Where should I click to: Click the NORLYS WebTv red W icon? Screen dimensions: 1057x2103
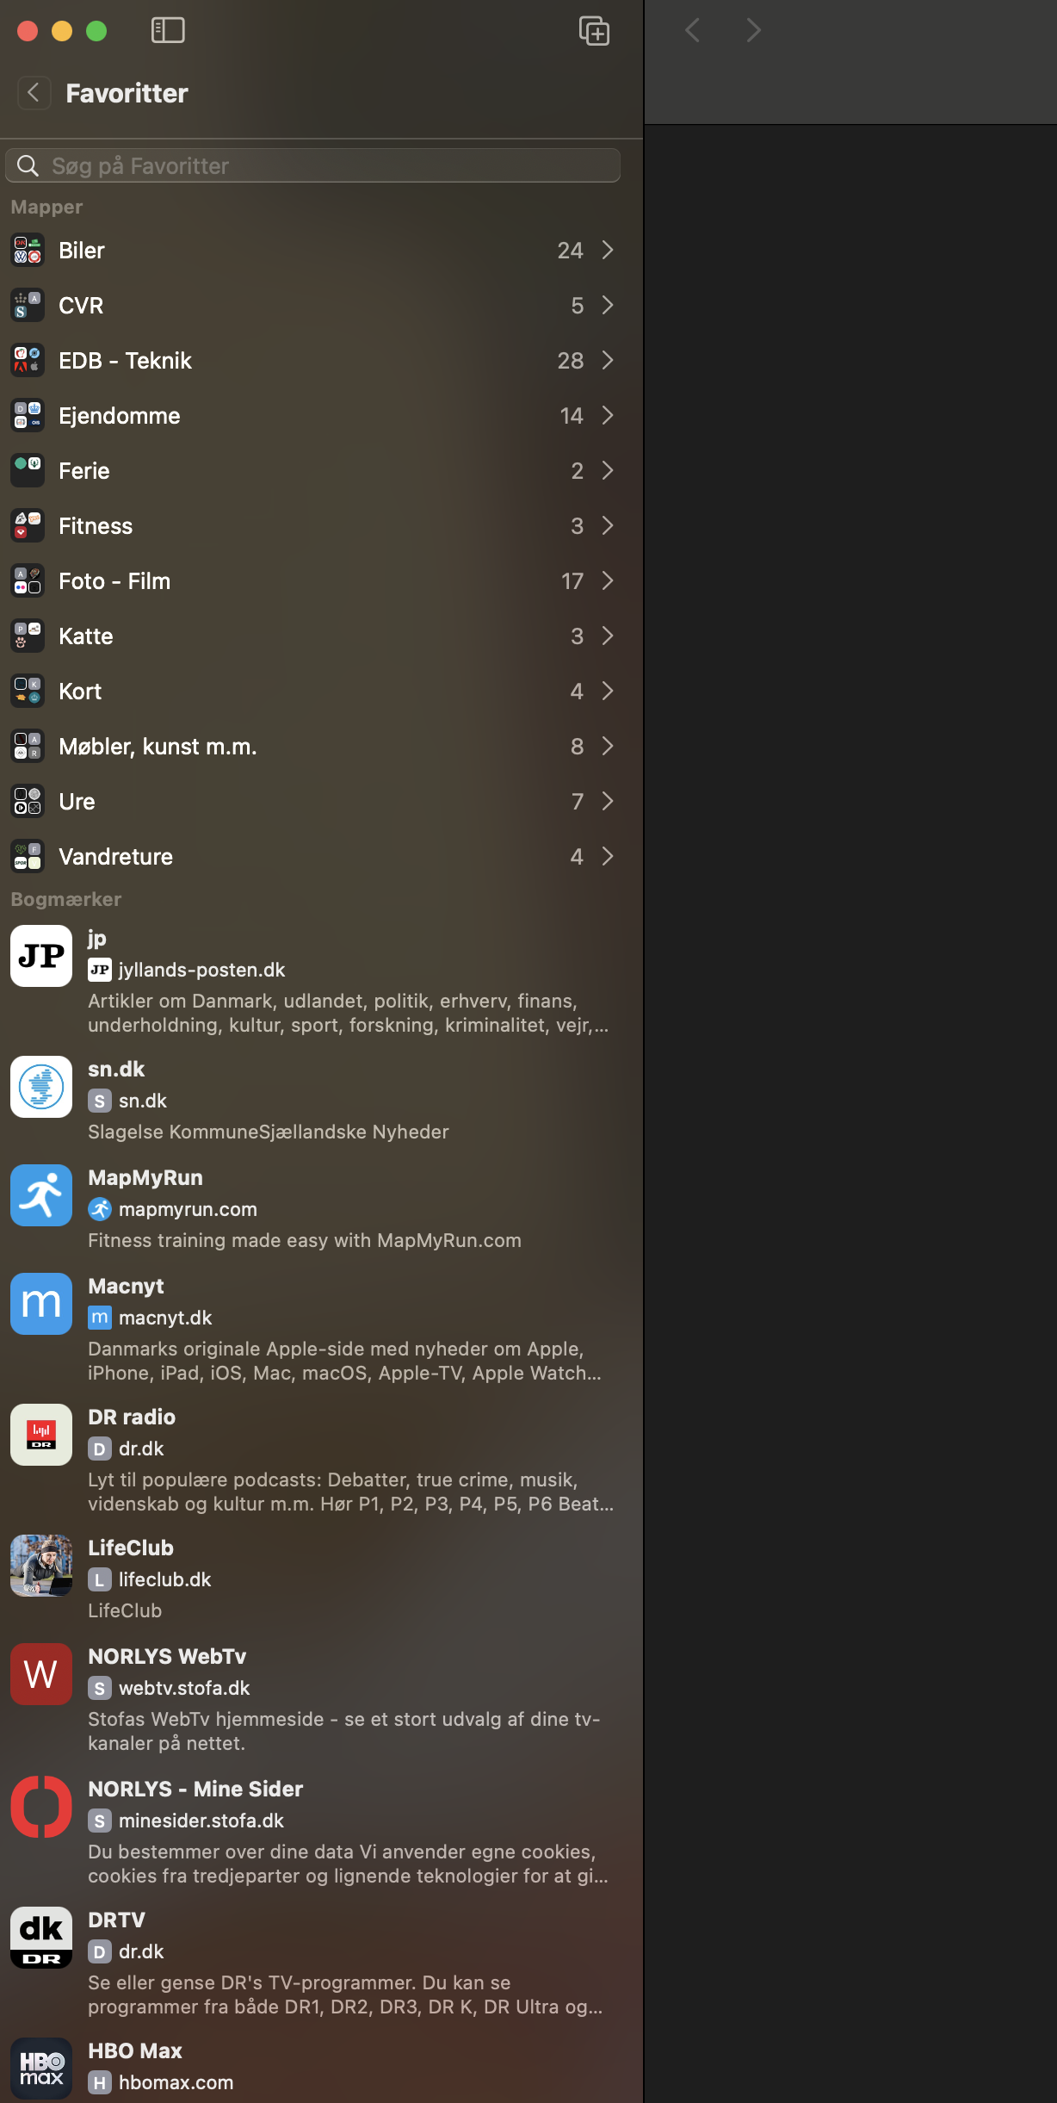pos(41,1674)
